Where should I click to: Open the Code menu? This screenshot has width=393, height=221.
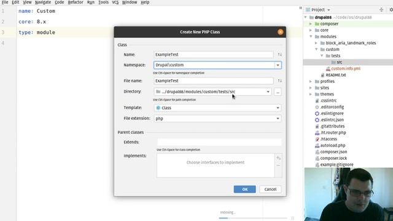(x=59, y=2)
